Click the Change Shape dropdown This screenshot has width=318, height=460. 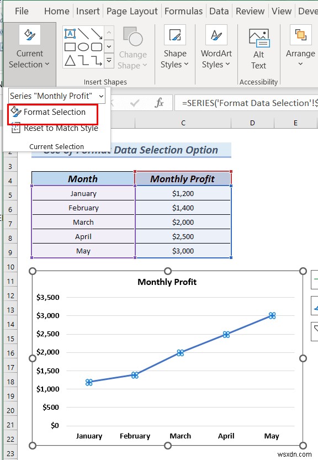point(132,49)
